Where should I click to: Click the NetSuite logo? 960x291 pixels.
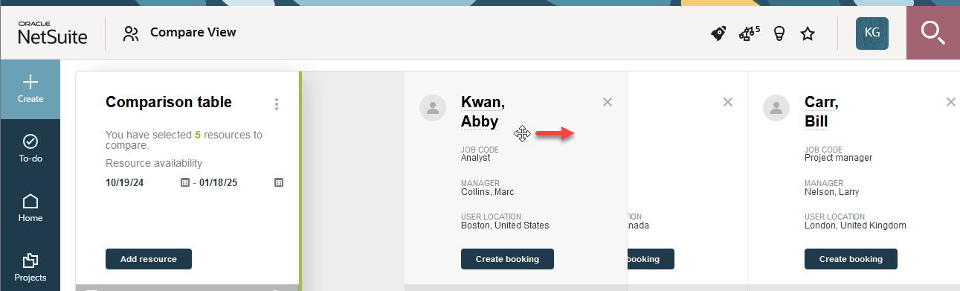[x=53, y=33]
